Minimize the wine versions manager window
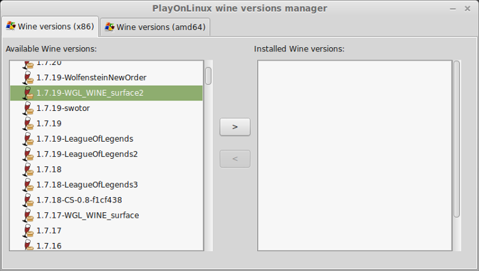The width and height of the screenshot is (479, 271). 453,9
